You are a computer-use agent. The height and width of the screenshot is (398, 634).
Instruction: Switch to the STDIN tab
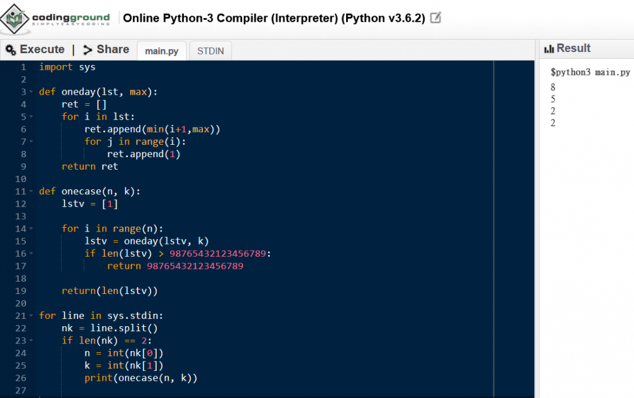click(211, 51)
